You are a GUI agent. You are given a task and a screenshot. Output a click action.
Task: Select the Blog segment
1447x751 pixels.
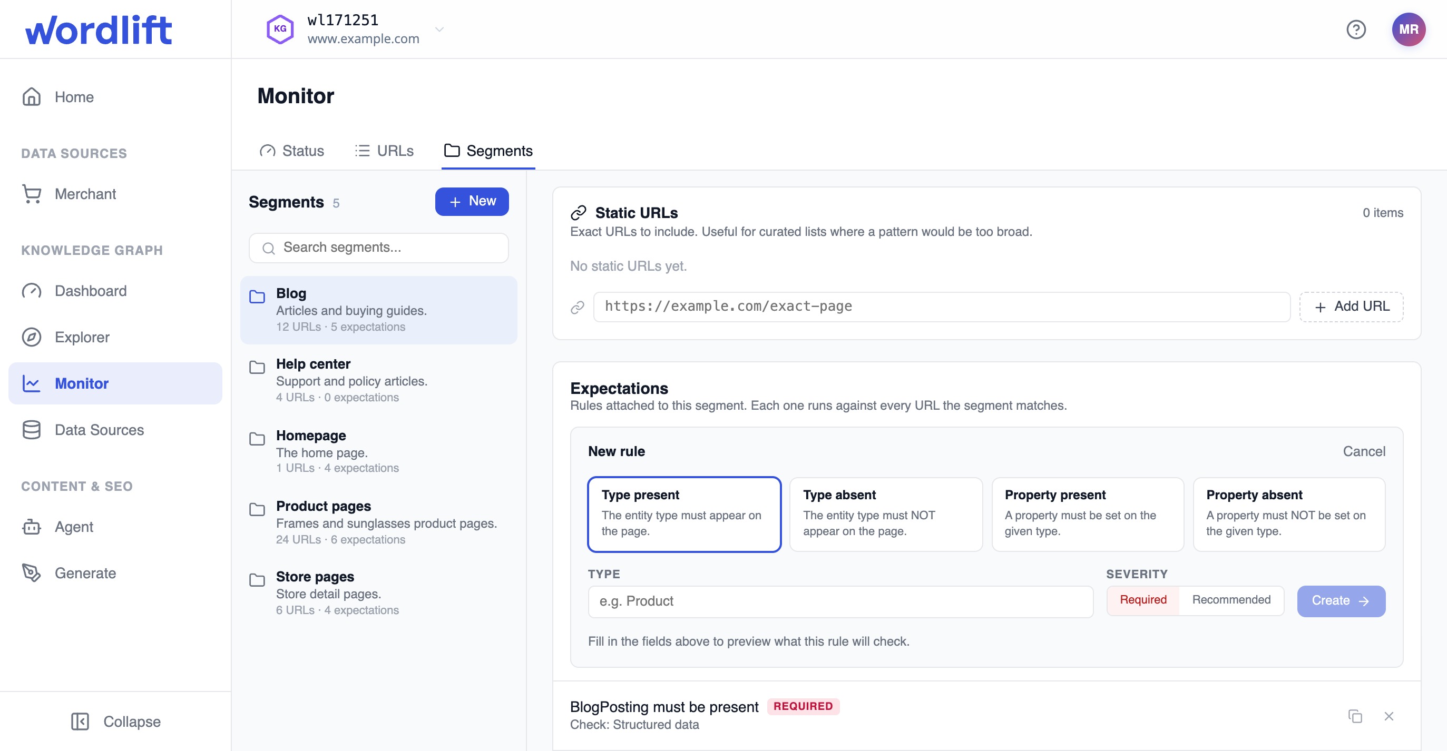(x=378, y=309)
